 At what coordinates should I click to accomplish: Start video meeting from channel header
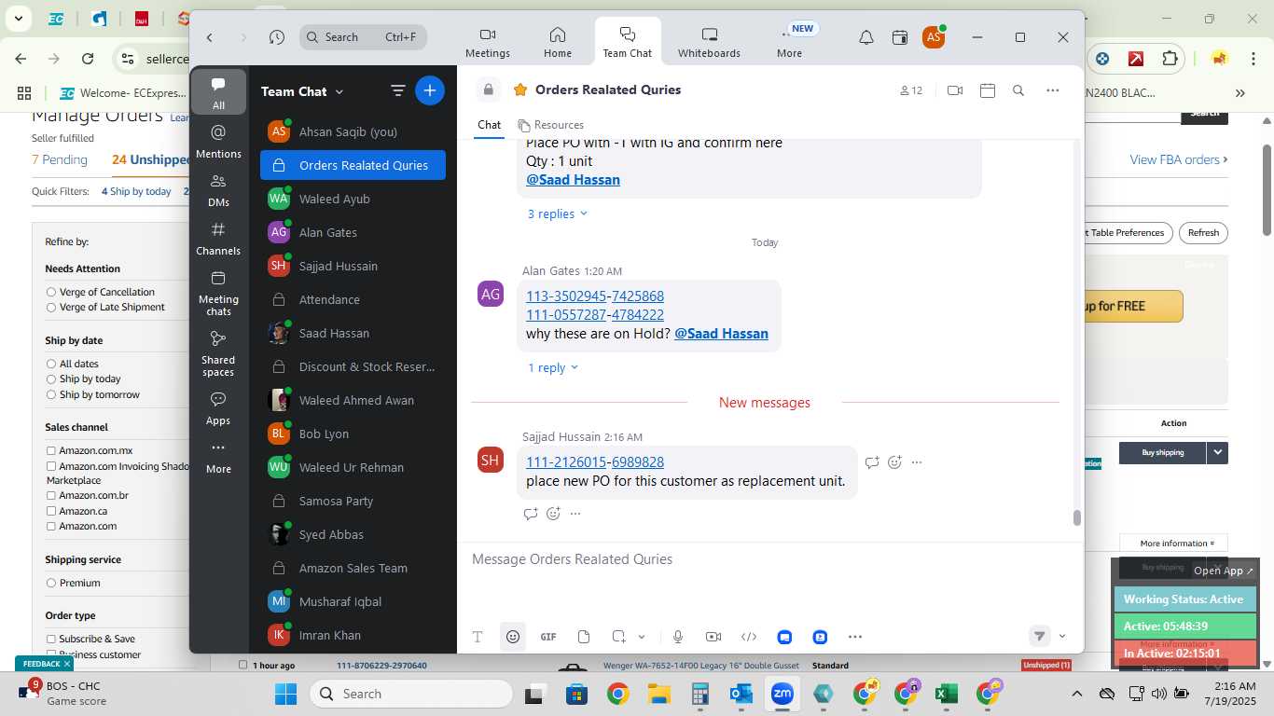[955, 90]
